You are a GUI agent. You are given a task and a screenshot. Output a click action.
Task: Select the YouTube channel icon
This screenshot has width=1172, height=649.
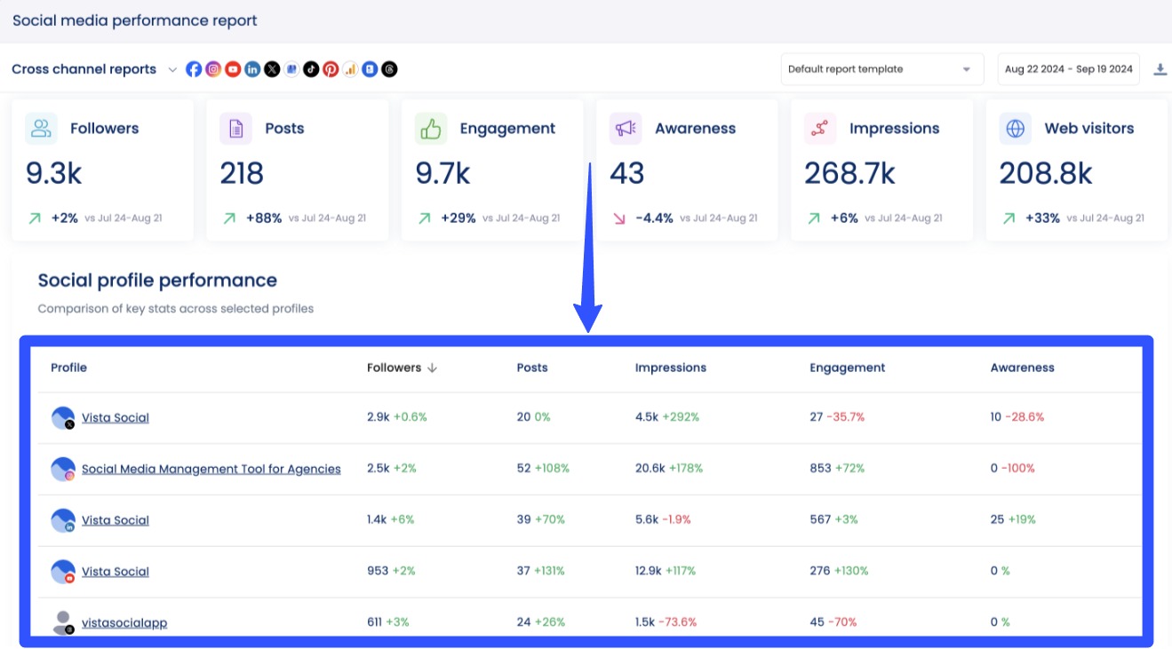click(233, 69)
